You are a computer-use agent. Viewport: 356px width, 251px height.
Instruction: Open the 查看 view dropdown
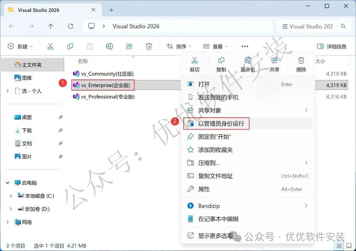pyautogui.click(x=215, y=47)
